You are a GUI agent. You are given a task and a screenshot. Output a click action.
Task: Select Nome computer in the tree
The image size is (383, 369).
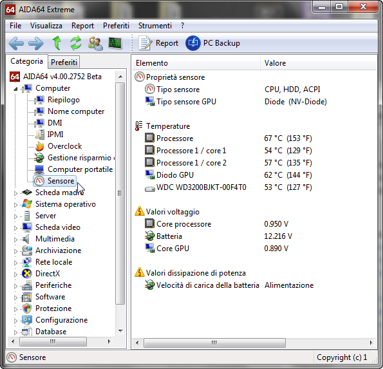(x=69, y=111)
